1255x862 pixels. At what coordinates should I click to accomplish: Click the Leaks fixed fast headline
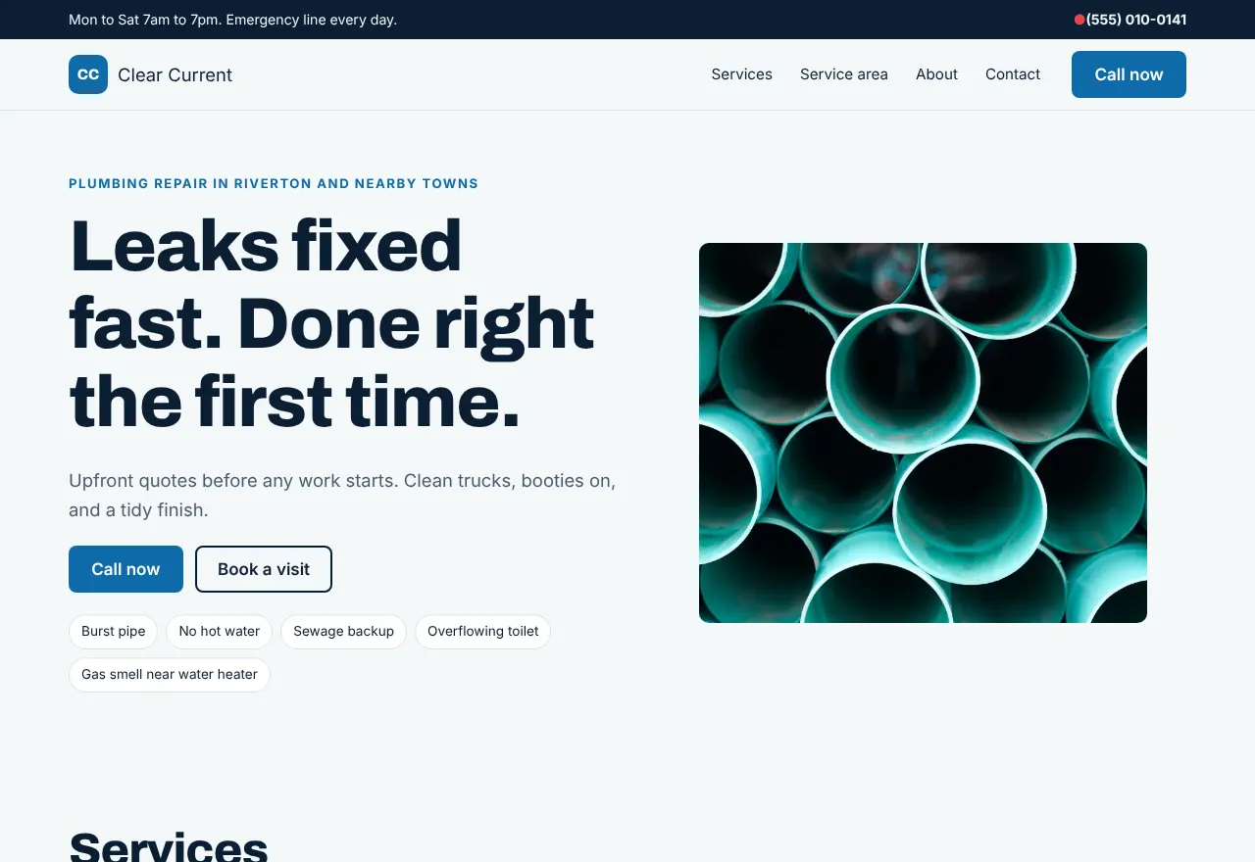331,323
